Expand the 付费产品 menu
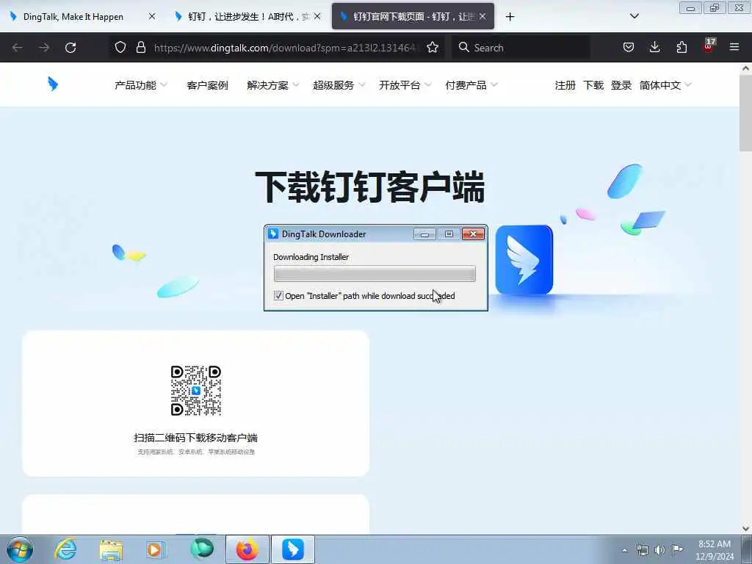 (471, 85)
